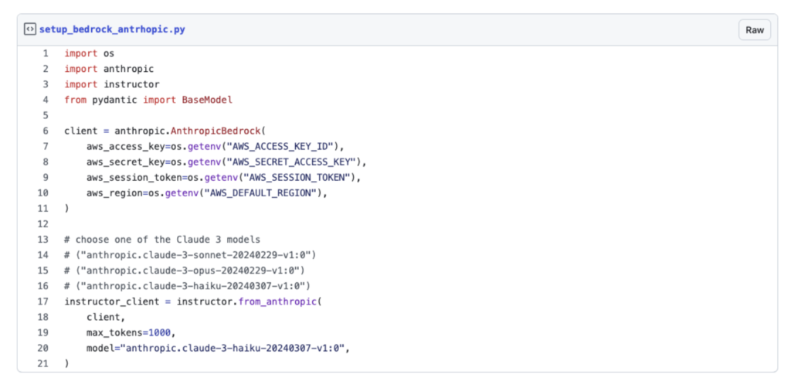Select line number 1
Image resolution: width=791 pixels, height=378 pixels.
tap(45, 53)
